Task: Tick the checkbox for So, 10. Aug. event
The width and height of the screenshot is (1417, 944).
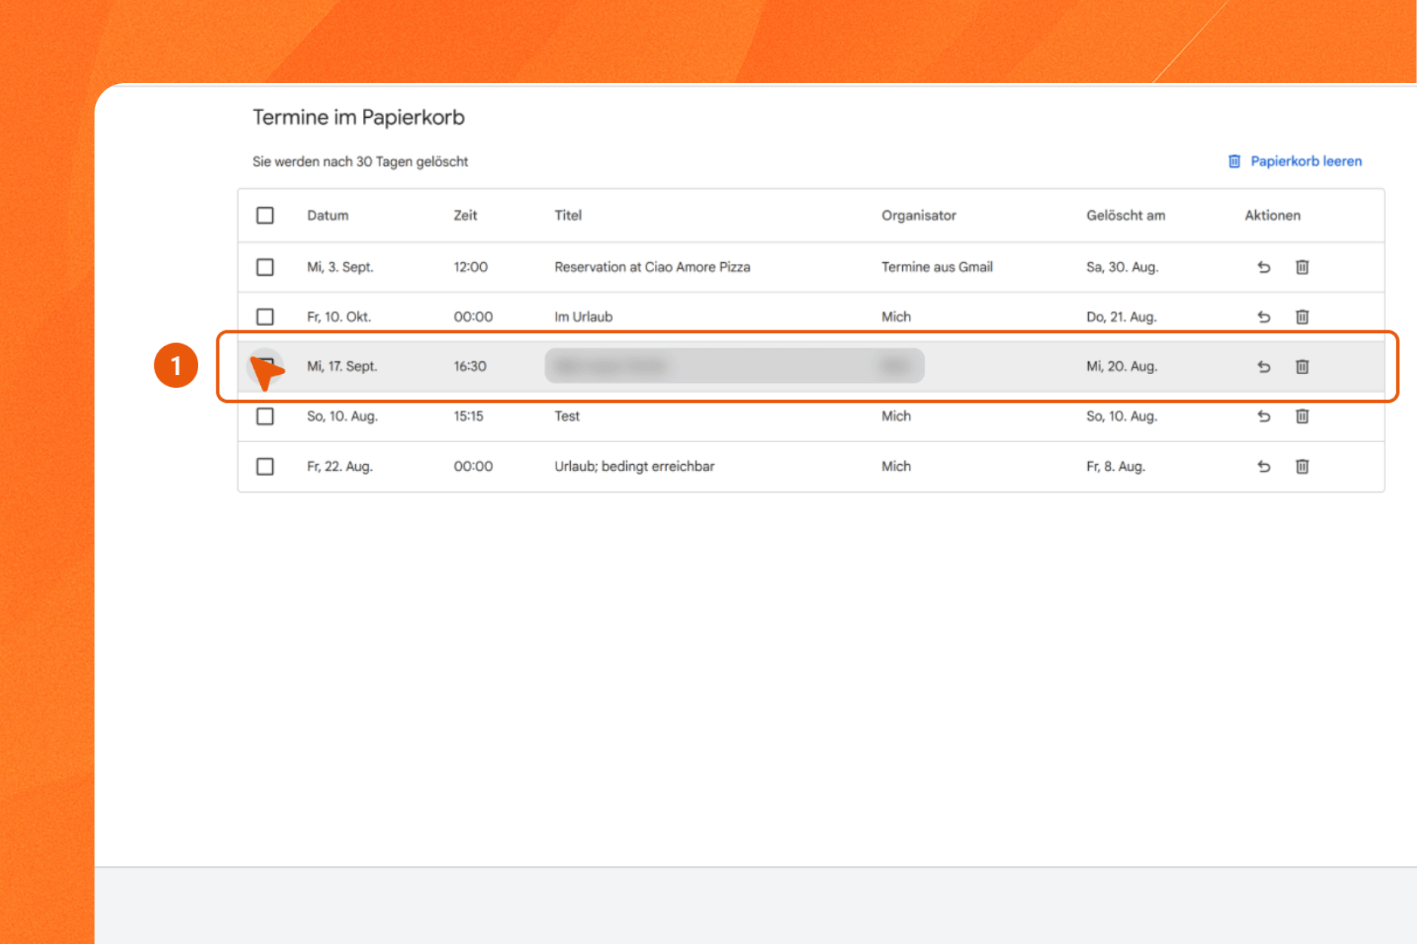Action: (265, 416)
